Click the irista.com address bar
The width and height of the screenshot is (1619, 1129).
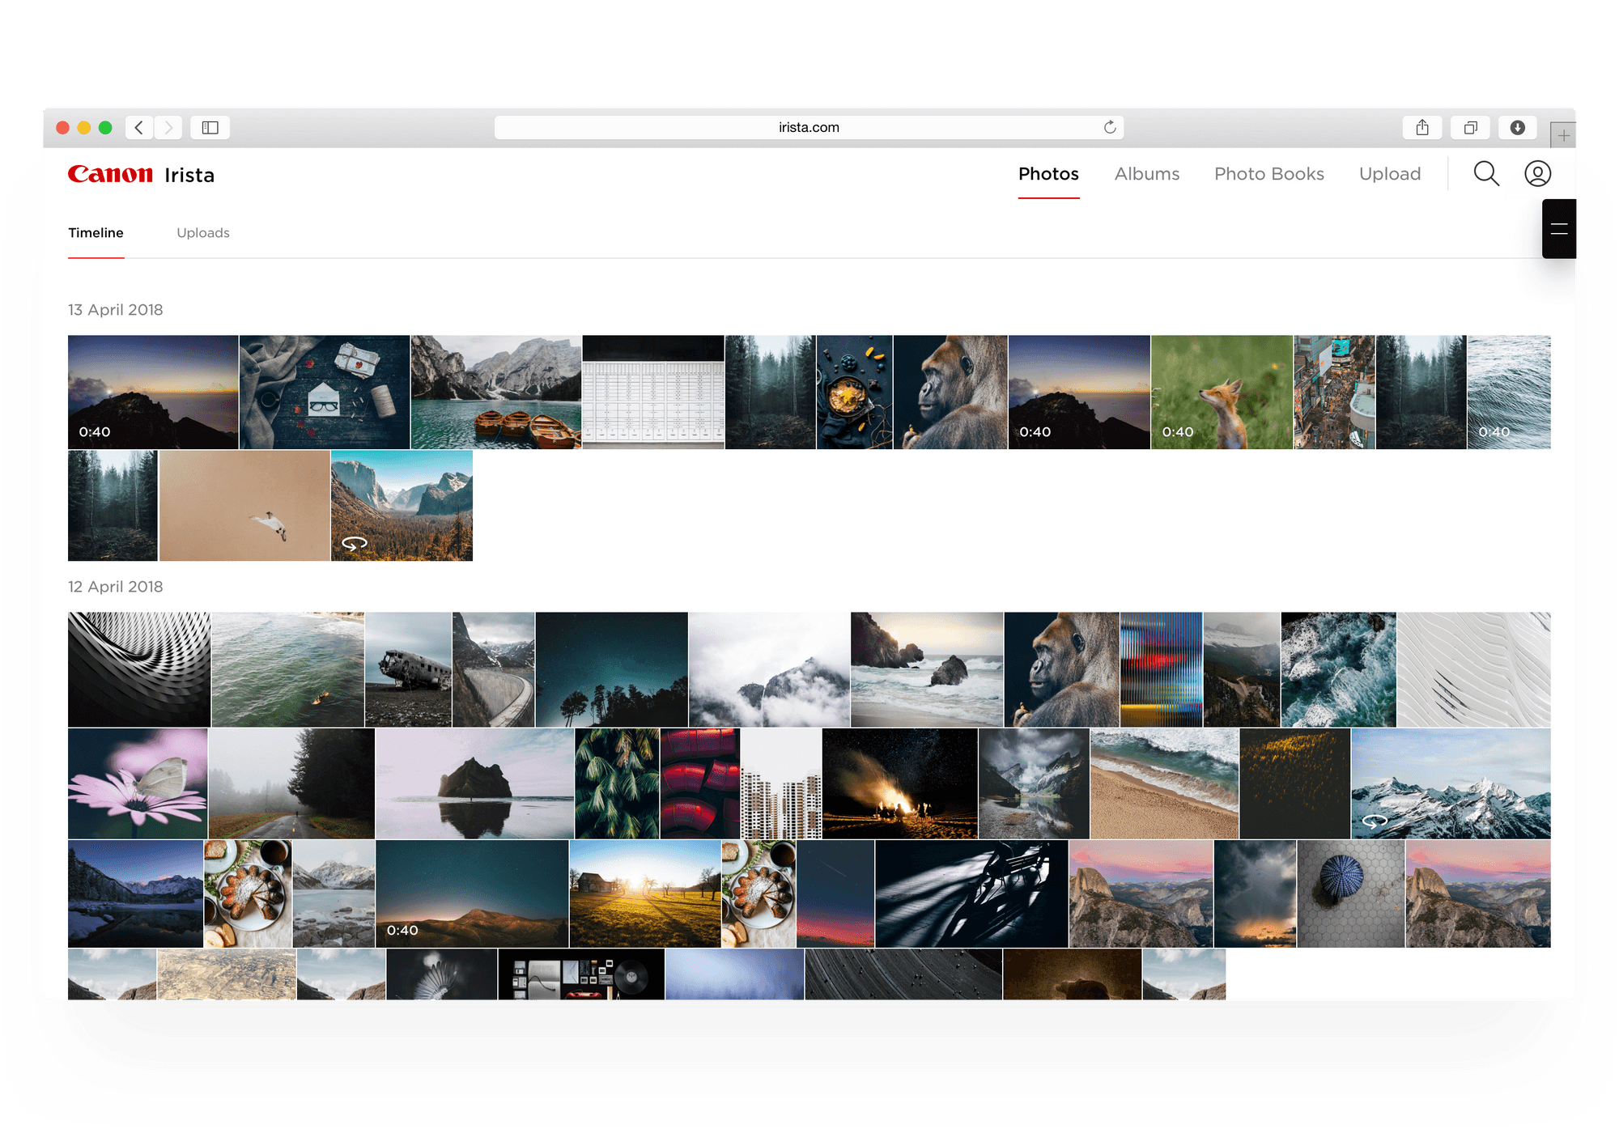808,127
